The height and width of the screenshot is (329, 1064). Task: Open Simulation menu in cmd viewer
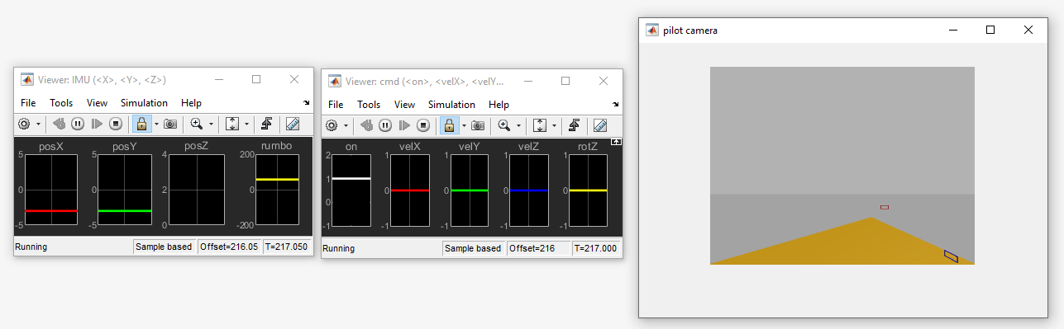451,105
